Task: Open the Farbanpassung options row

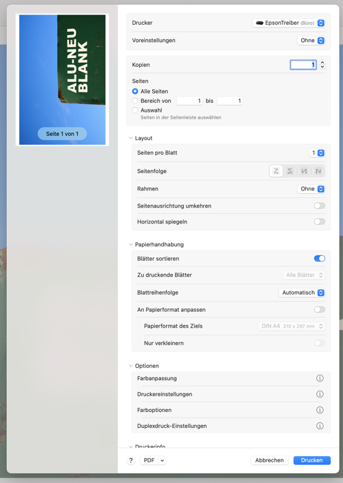Action: click(x=231, y=378)
